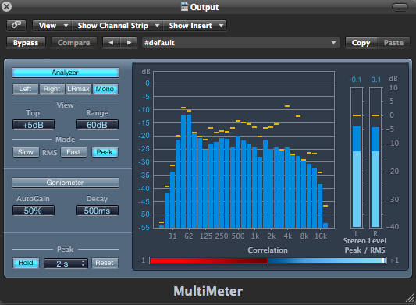This screenshot has height=305, width=416.
Task: Click the Correlation meter bar
Action: (x=268, y=261)
